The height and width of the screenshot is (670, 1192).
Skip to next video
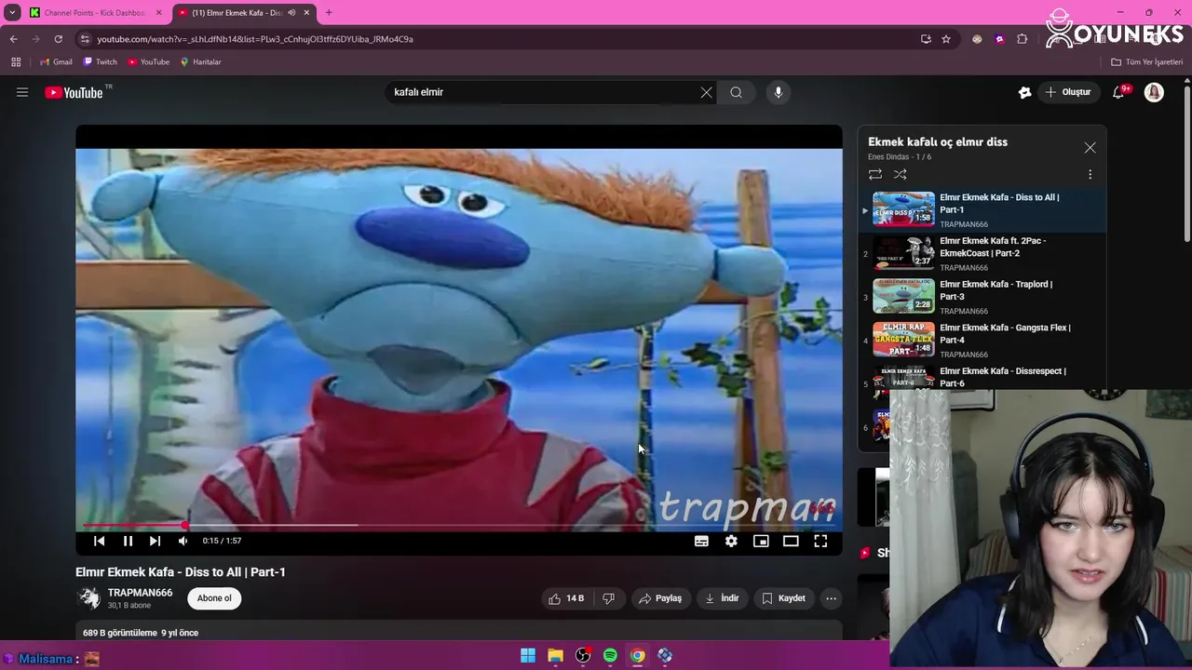tap(155, 541)
